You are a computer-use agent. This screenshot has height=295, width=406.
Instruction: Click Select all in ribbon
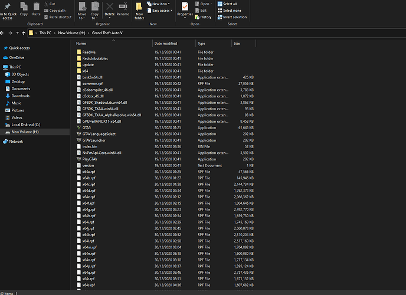227,4
